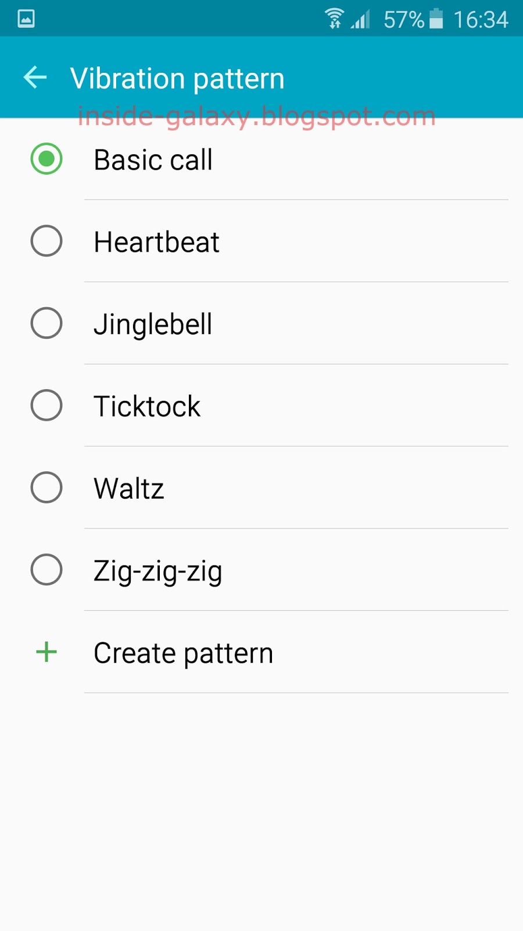Select the Waltz radio button
Viewport: 523px width, 931px height.
[46, 487]
